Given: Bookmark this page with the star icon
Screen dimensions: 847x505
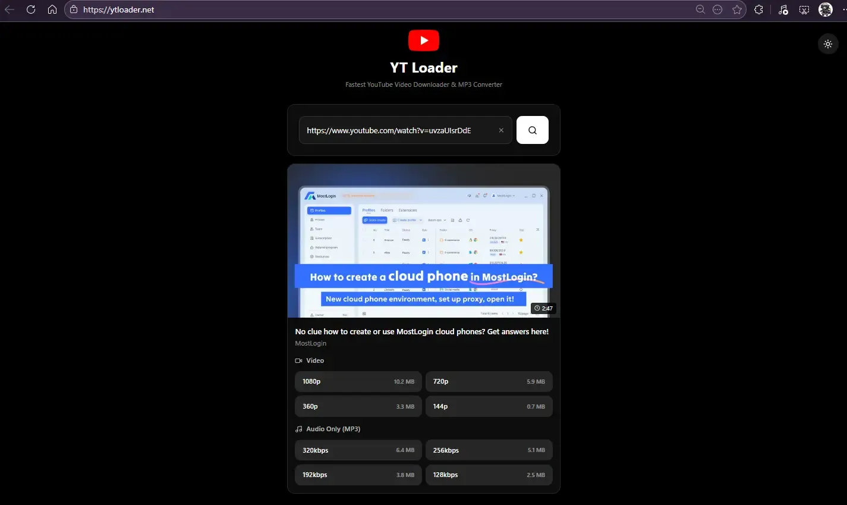Looking at the screenshot, I should pyautogui.click(x=737, y=10).
